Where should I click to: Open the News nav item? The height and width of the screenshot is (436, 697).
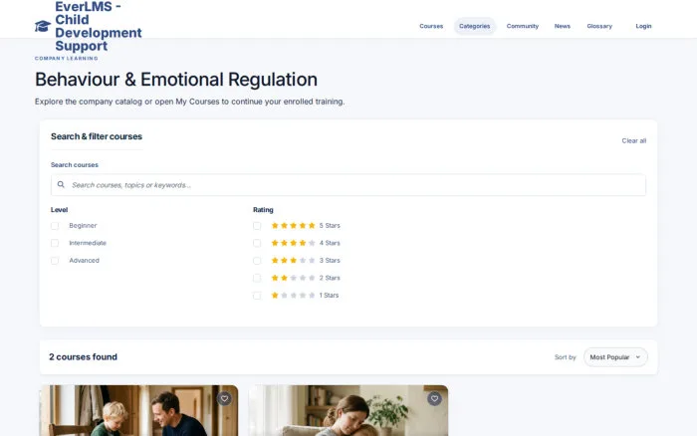(562, 26)
